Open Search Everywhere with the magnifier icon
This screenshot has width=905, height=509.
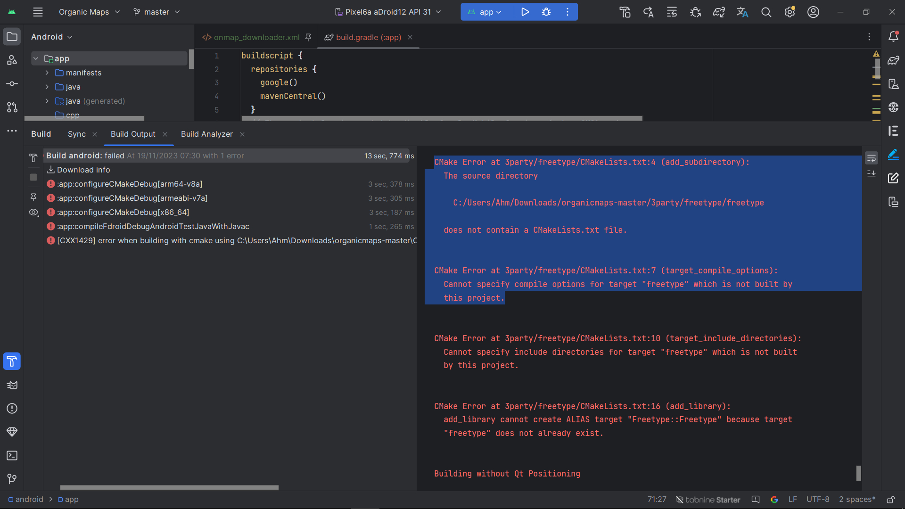coord(766,12)
